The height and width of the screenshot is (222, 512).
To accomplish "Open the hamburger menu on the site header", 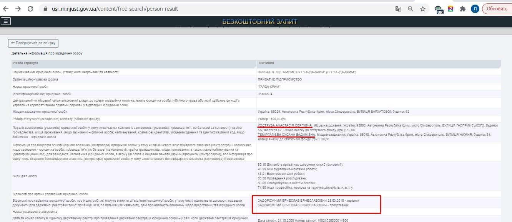I will pos(5,21).
